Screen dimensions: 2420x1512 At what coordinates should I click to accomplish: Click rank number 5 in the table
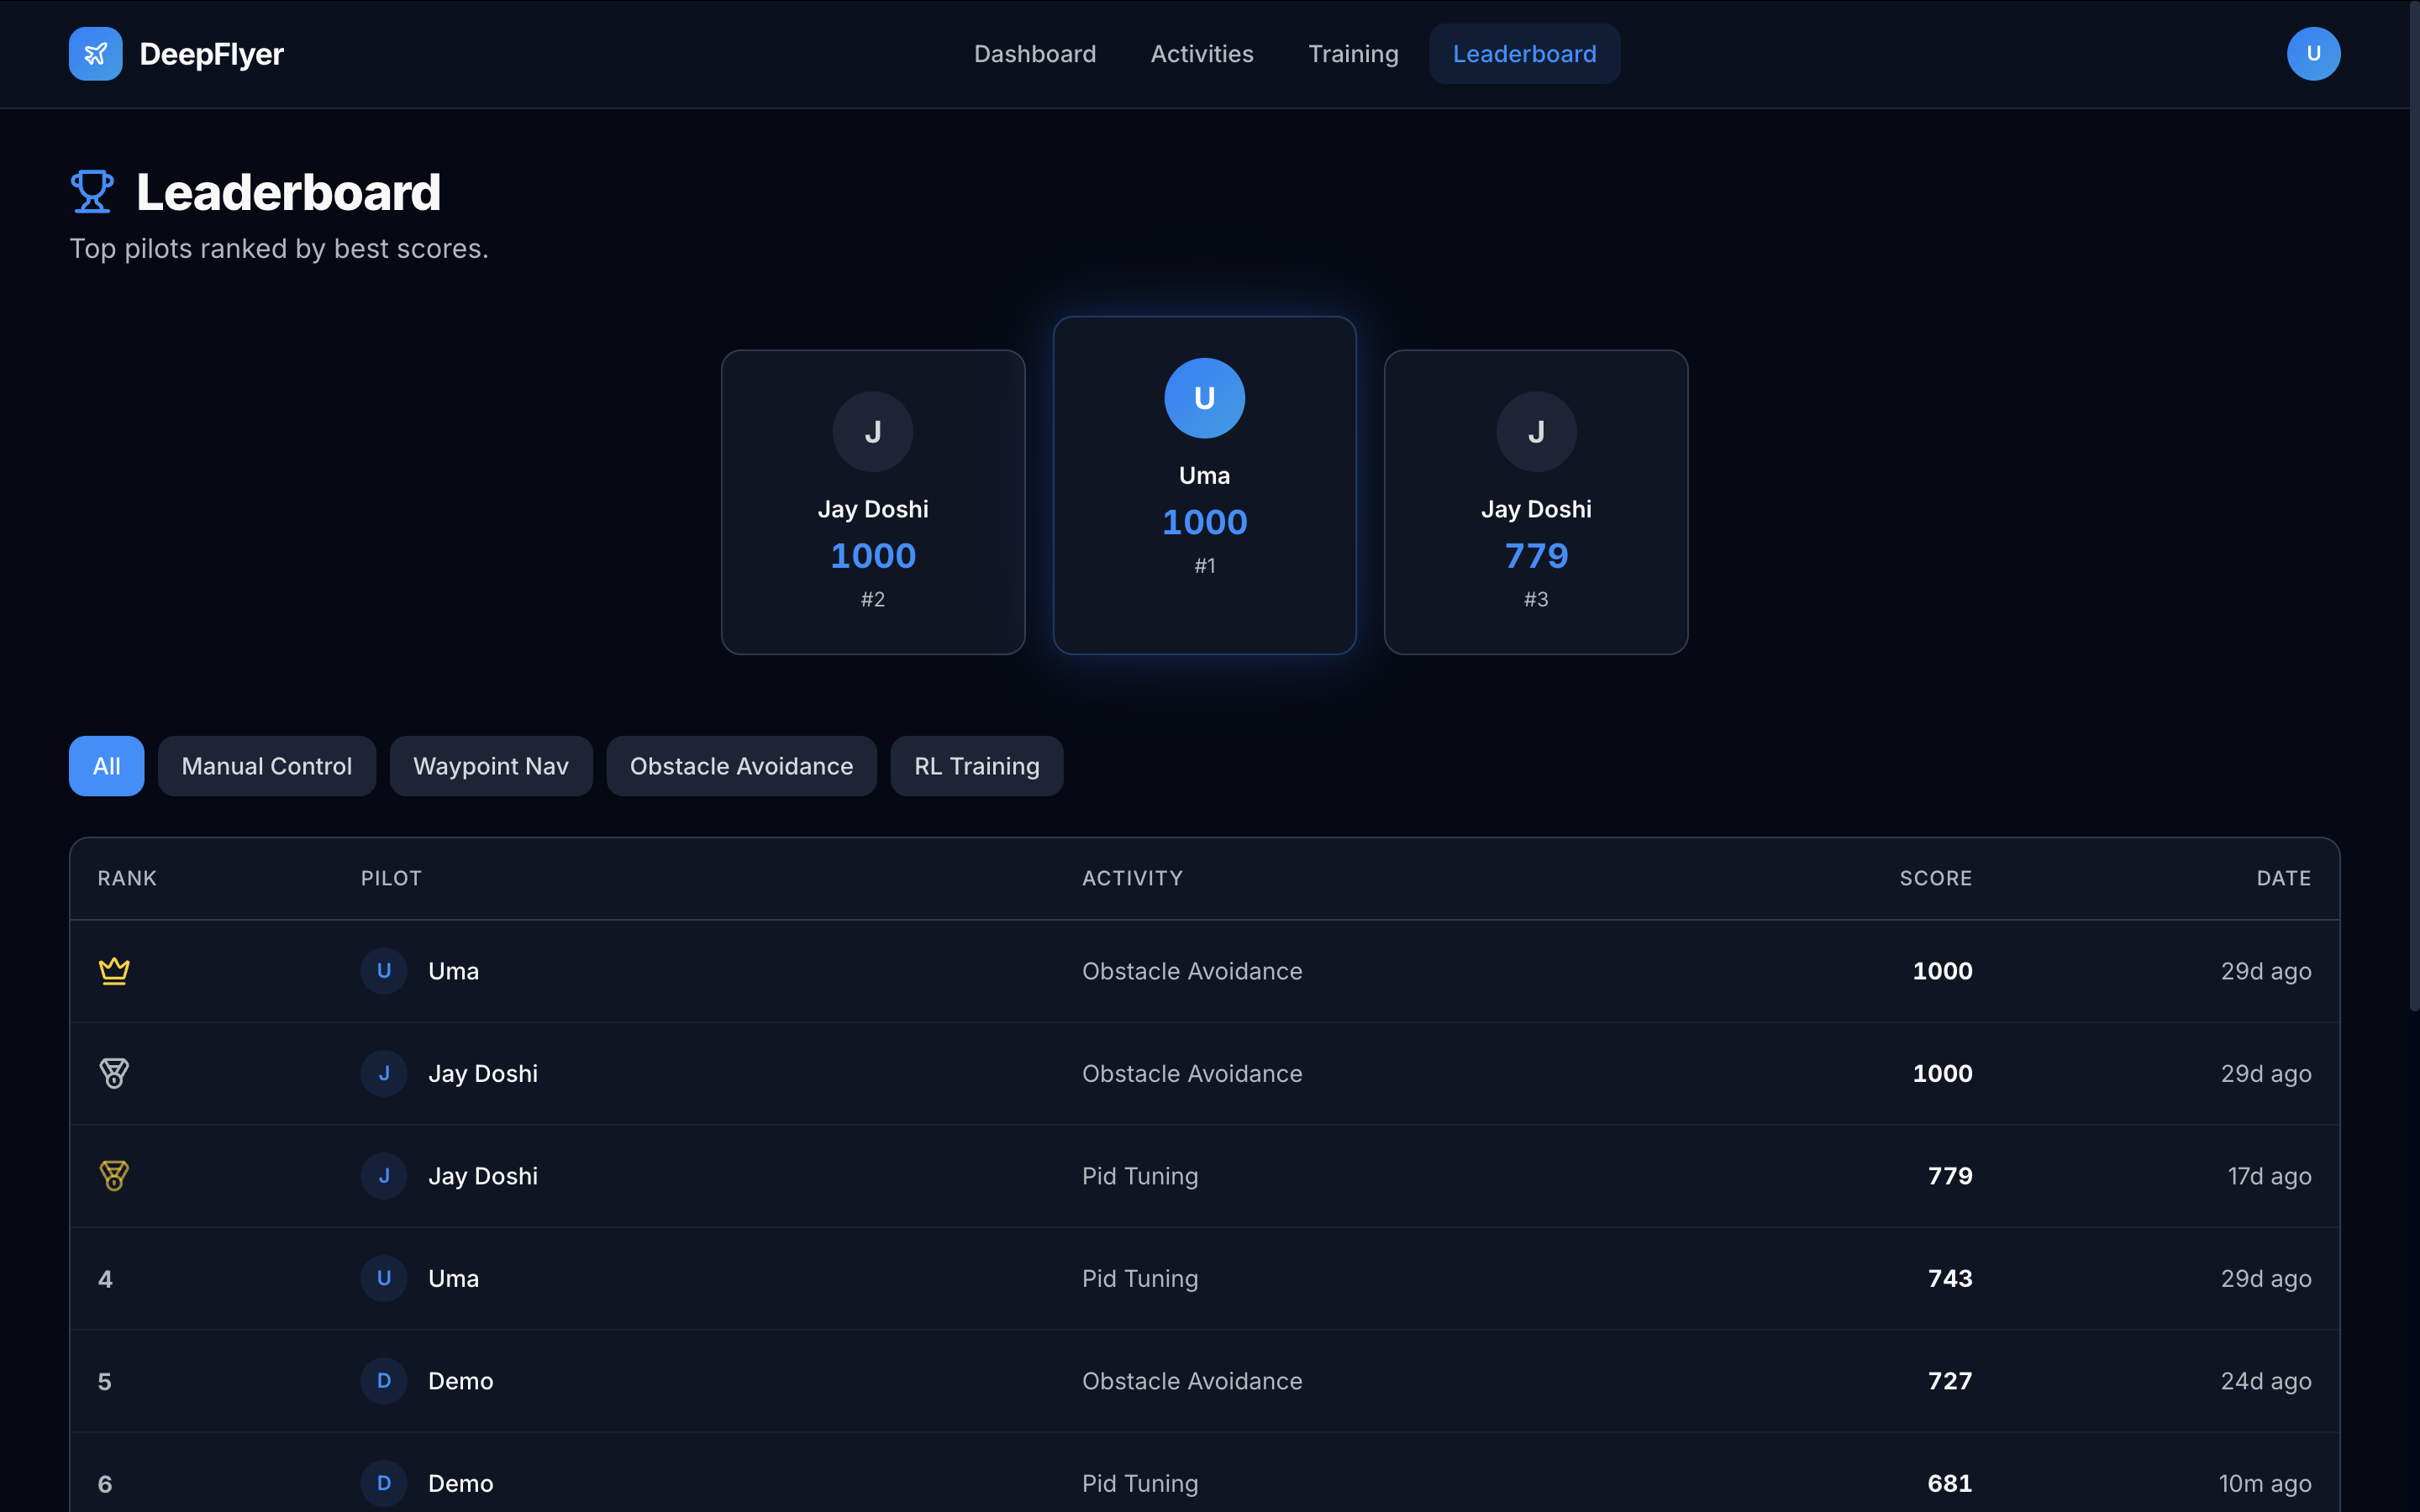click(x=105, y=1382)
